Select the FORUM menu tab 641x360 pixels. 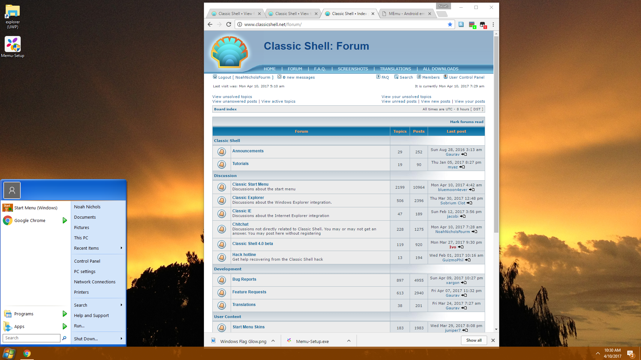294,69
